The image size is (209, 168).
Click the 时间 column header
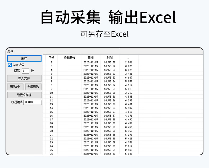(110, 58)
